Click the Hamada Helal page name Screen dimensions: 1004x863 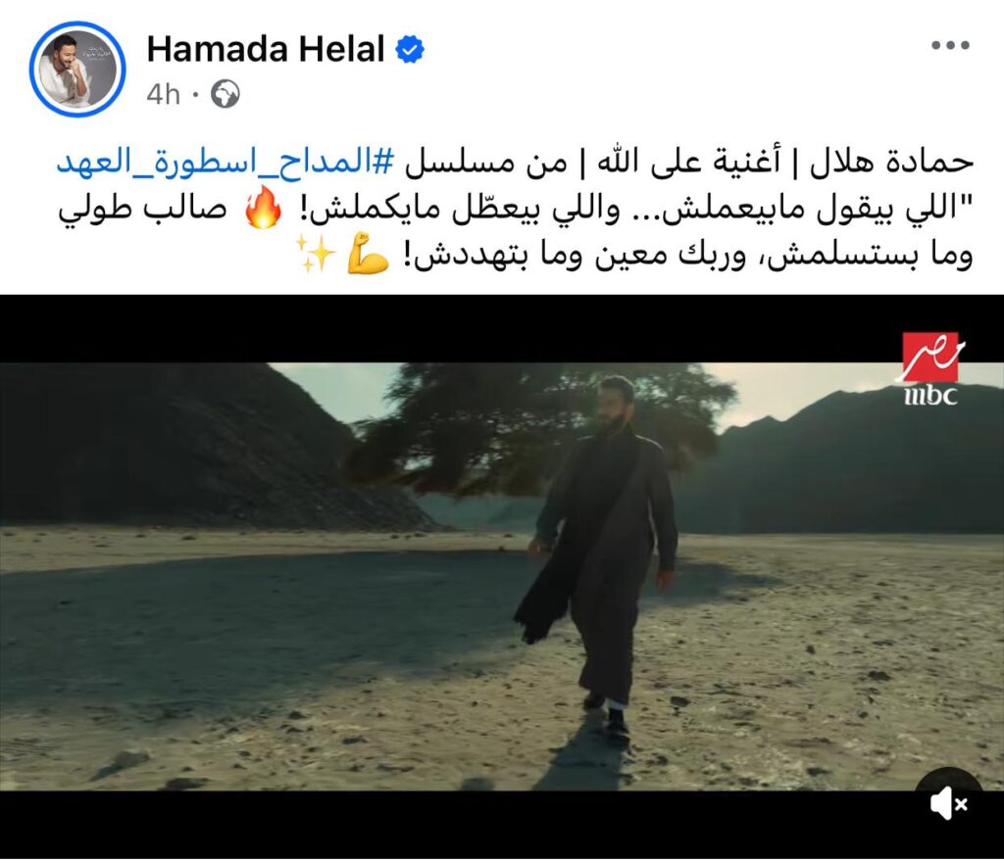[266, 49]
